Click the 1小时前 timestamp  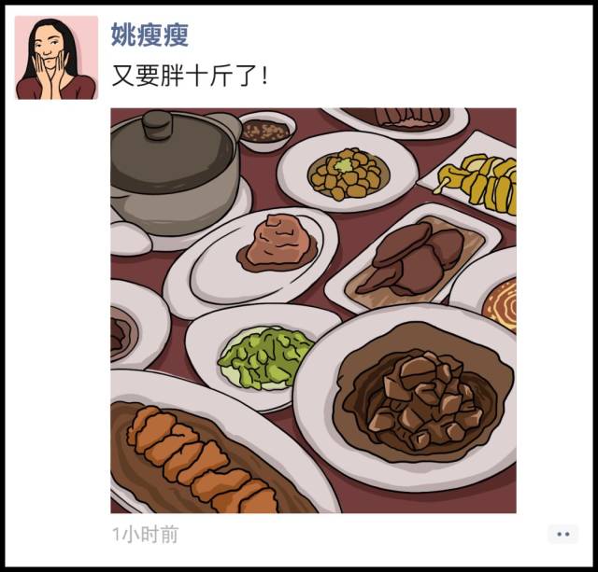tap(146, 535)
